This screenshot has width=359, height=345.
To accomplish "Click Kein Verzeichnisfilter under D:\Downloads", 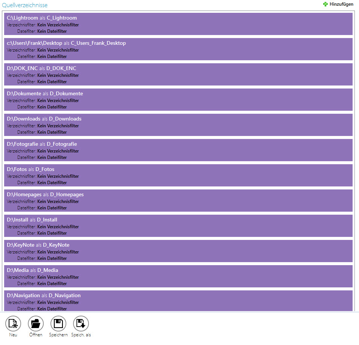I will pos(58,126).
